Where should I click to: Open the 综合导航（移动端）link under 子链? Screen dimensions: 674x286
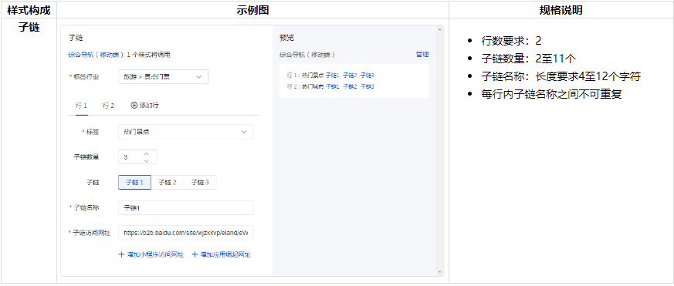pos(97,55)
